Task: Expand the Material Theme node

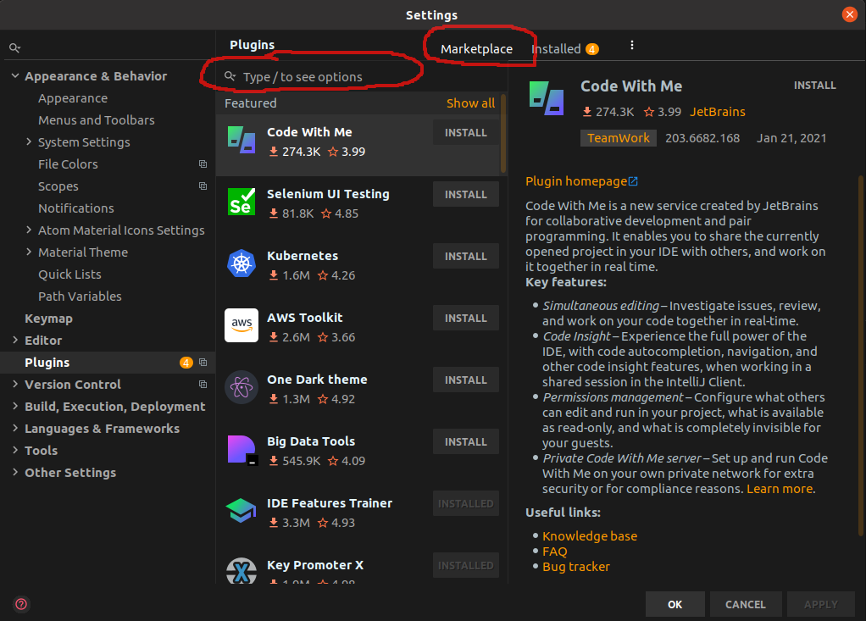Action: point(29,252)
